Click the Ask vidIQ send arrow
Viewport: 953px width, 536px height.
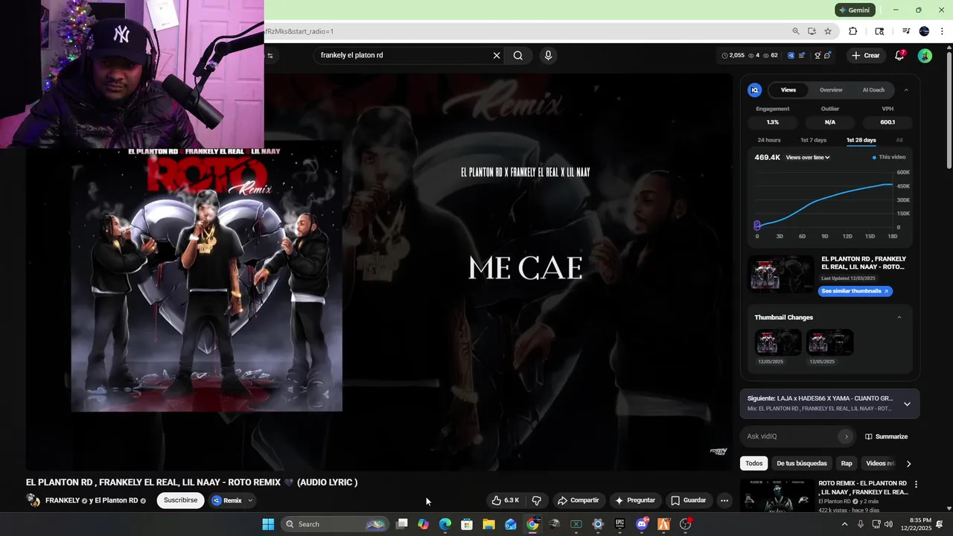[x=846, y=436]
